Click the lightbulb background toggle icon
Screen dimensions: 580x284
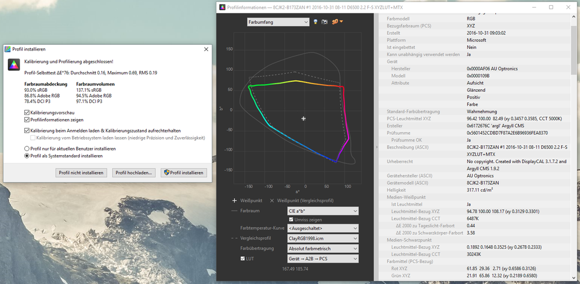pos(316,22)
